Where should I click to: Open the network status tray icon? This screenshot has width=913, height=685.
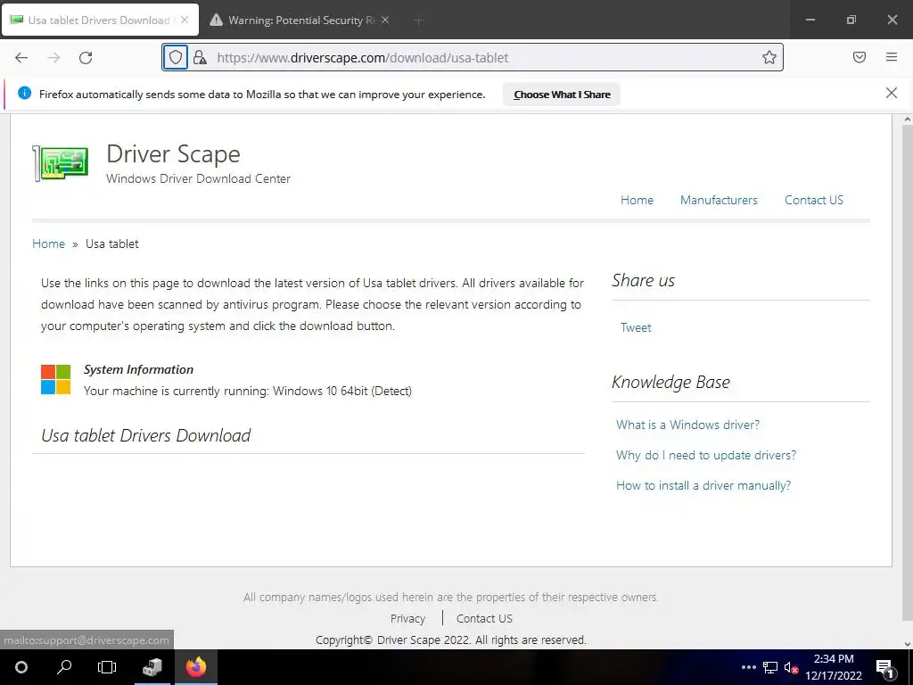[770, 667]
